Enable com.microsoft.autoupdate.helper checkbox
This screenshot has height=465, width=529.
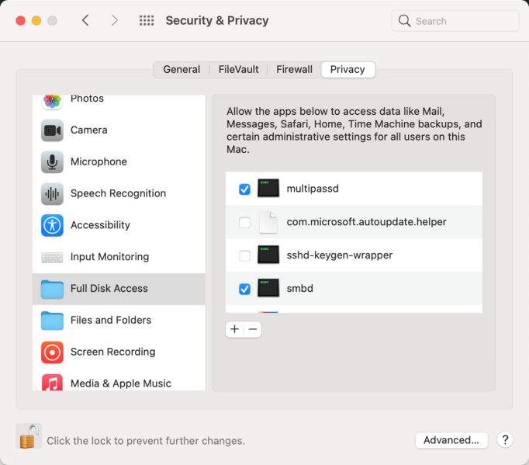click(x=245, y=223)
